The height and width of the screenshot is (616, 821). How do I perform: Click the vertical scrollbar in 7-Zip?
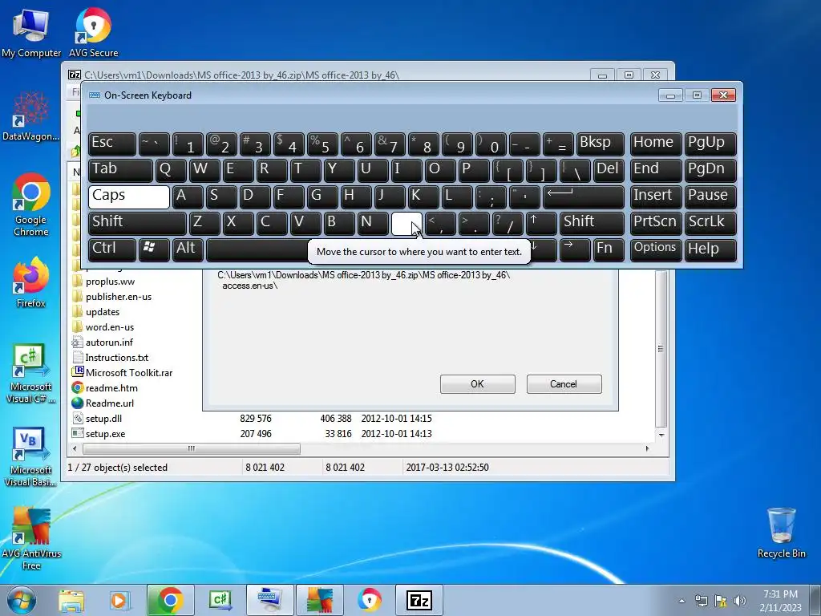661,348
